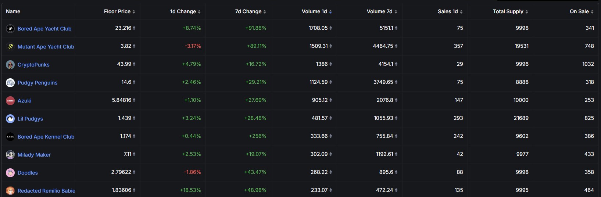Viewport: 601px width, 197px height.
Task: Select the 19531 total supply value
Action: tap(522, 46)
